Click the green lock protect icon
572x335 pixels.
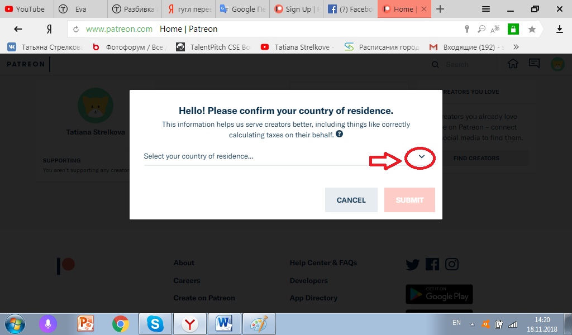pyautogui.click(x=513, y=29)
